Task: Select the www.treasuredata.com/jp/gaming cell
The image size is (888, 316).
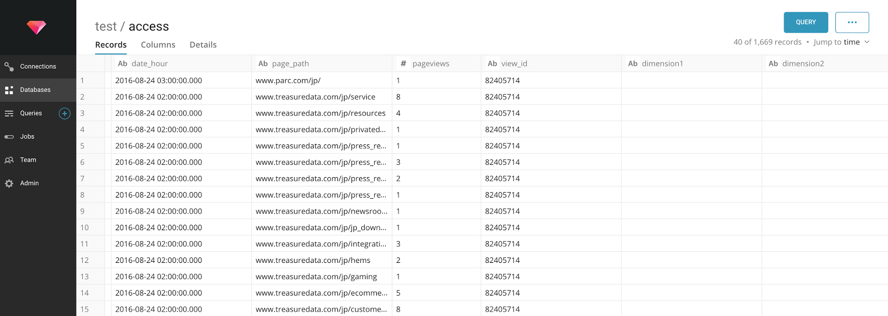Action: point(322,276)
